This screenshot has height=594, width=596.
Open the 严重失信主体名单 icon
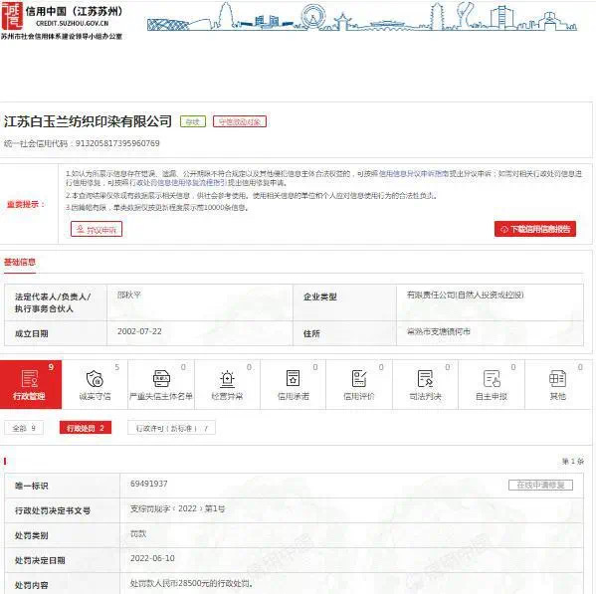(161, 378)
